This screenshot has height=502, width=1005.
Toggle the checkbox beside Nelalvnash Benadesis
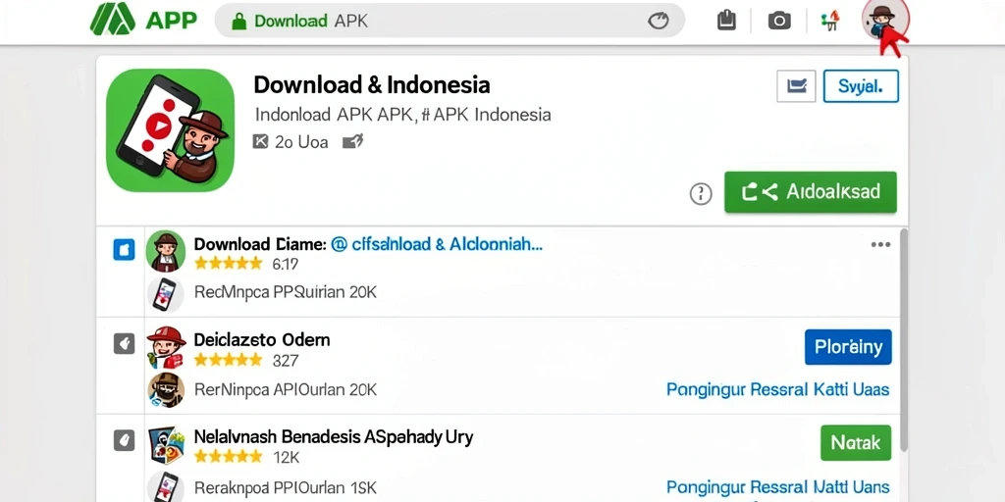pyautogui.click(x=124, y=440)
